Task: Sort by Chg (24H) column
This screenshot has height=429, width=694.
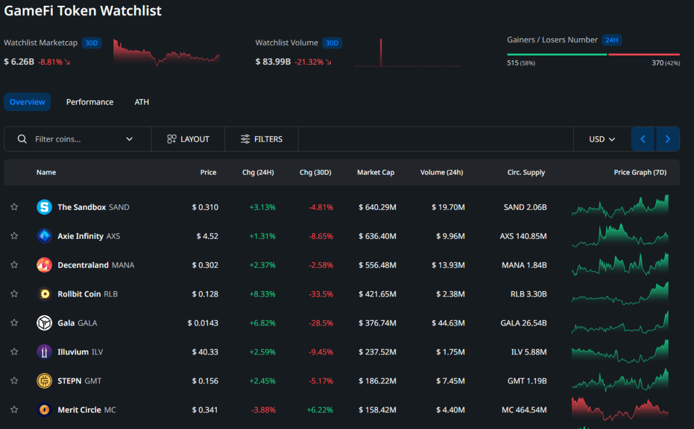Action: (258, 172)
